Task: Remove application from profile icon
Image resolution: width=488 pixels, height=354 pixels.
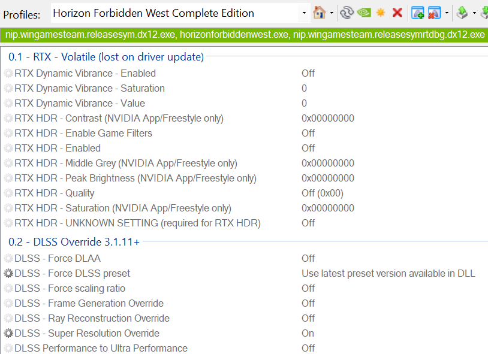Action: tap(435, 13)
